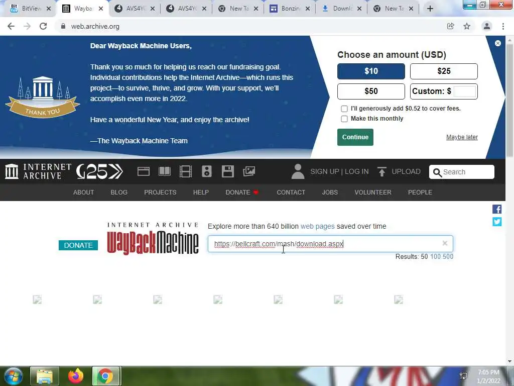Launch Firefox from the taskbar

point(76,376)
